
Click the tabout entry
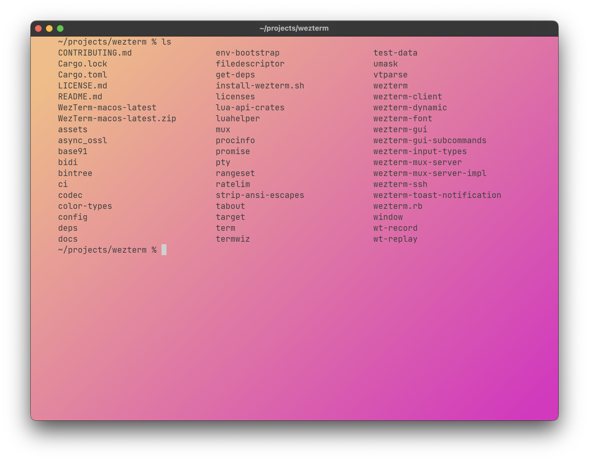tap(230, 206)
